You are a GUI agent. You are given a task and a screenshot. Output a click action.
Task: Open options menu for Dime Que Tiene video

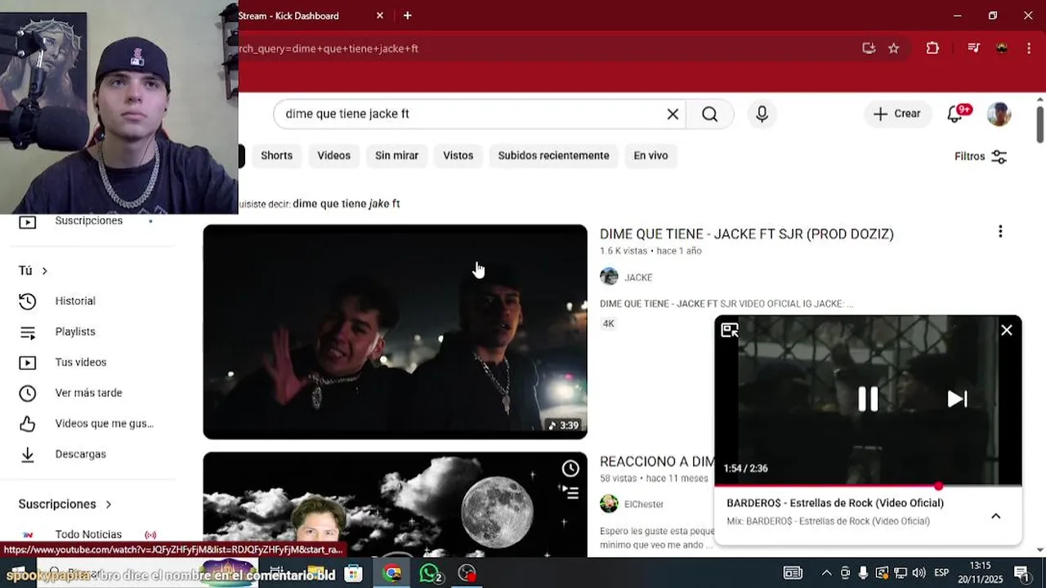[999, 232]
